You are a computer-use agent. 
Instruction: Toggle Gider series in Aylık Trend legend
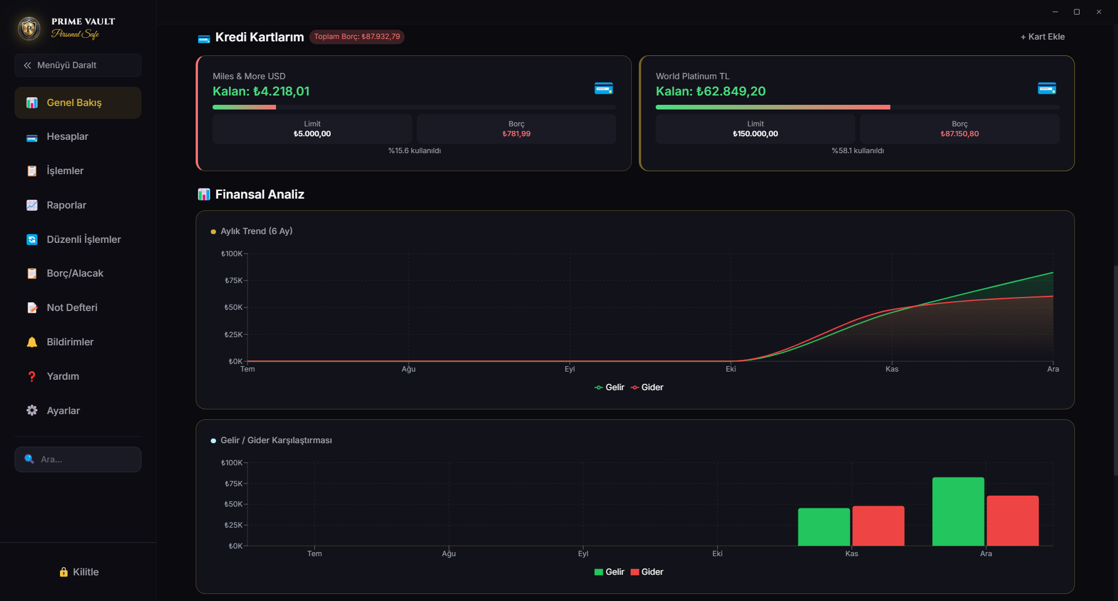click(647, 387)
